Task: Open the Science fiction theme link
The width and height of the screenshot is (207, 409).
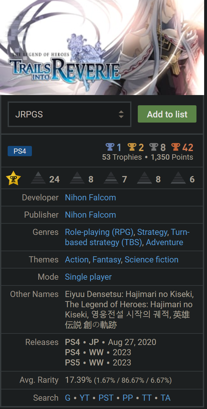Action: (152, 260)
